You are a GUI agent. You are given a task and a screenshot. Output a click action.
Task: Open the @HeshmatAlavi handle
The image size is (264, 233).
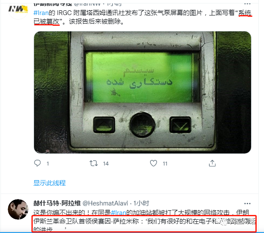(x=105, y=203)
